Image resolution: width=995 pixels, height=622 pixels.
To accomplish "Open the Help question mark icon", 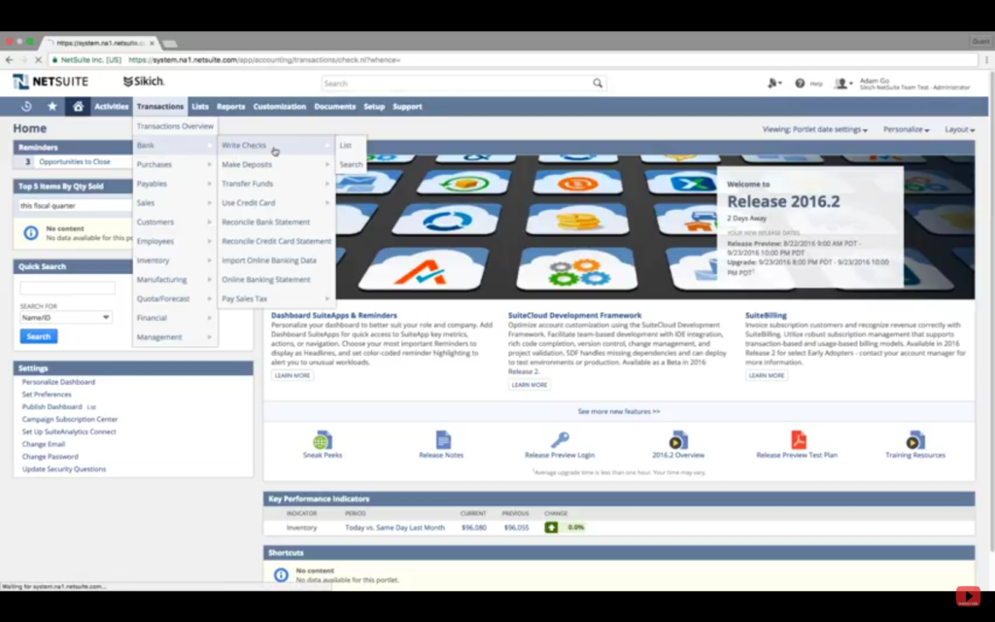I will tap(800, 84).
